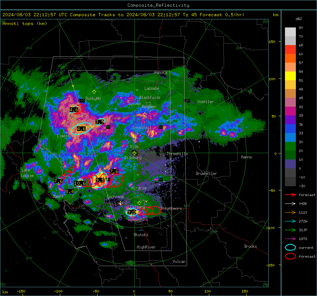Click the HighRiver city label
Screen dimensions: 317x296
tap(146, 247)
